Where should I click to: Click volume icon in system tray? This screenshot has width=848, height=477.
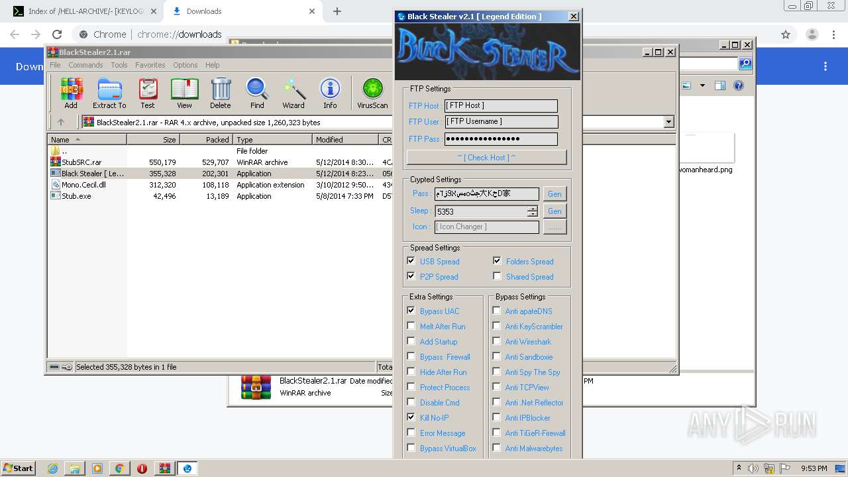tap(753, 468)
